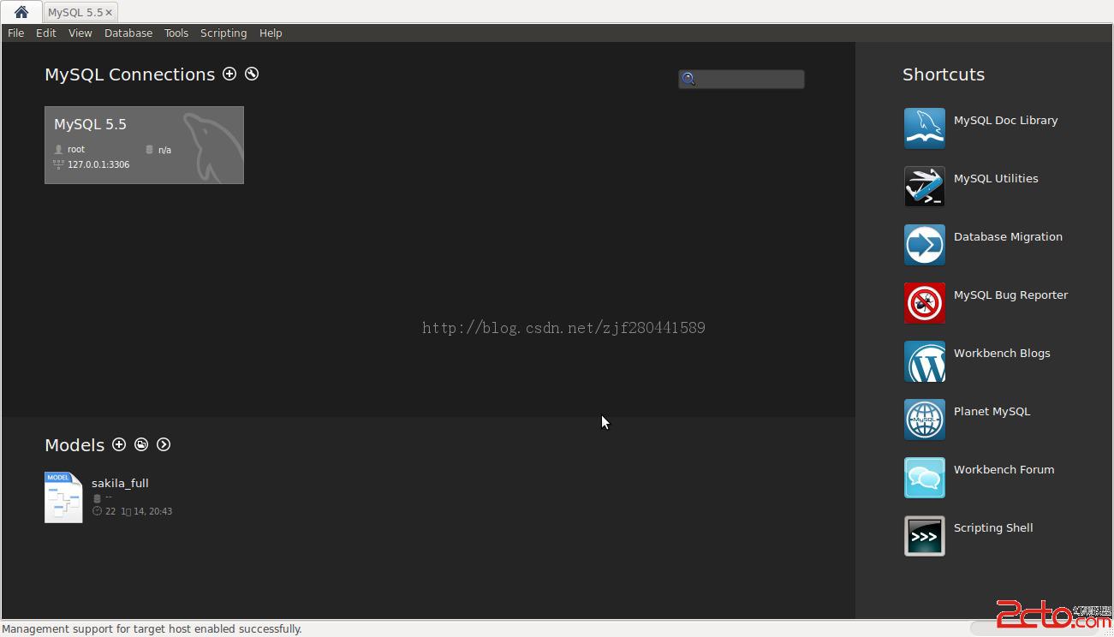Close the MySQL 5.5 tab
The height and width of the screenshot is (637, 1114).
coord(109,13)
